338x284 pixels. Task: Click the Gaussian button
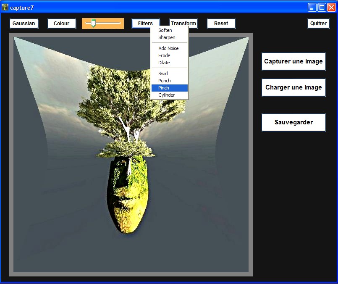coord(24,24)
